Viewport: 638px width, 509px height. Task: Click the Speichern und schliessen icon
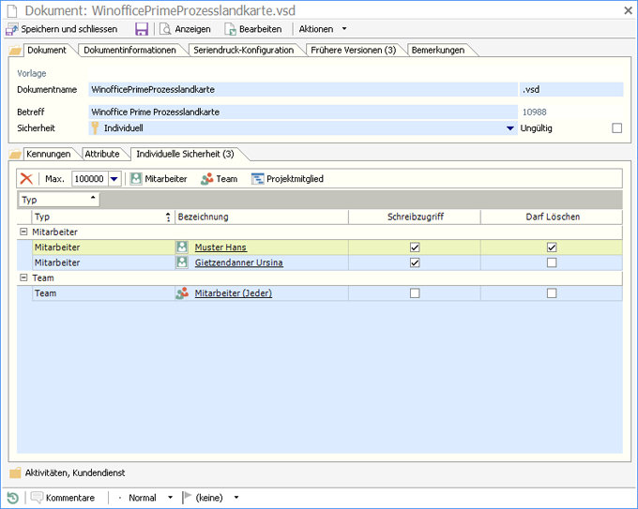click(x=12, y=29)
